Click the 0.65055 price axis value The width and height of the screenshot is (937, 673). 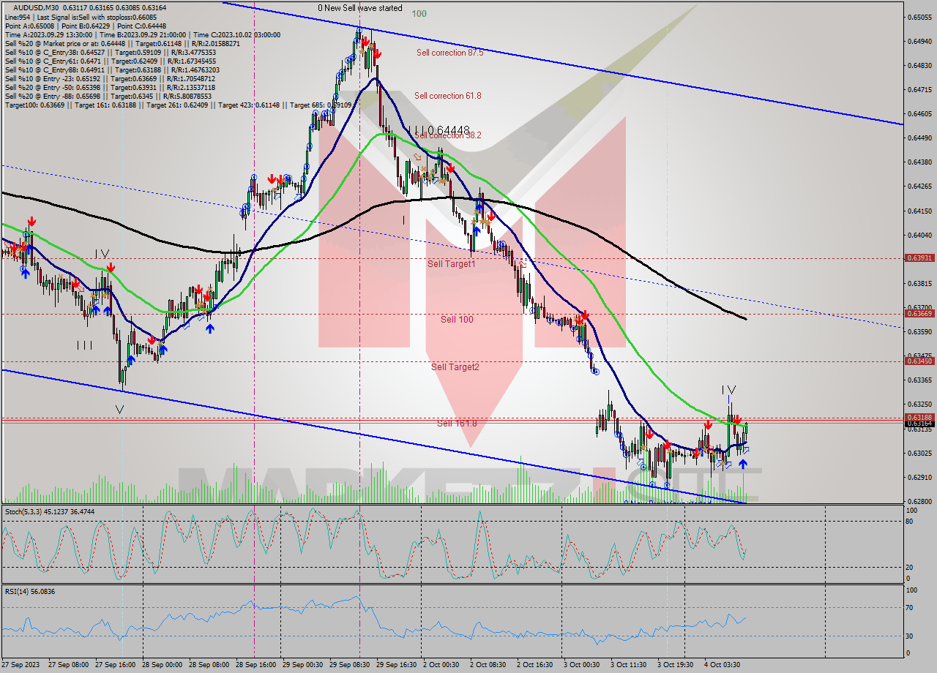point(919,17)
